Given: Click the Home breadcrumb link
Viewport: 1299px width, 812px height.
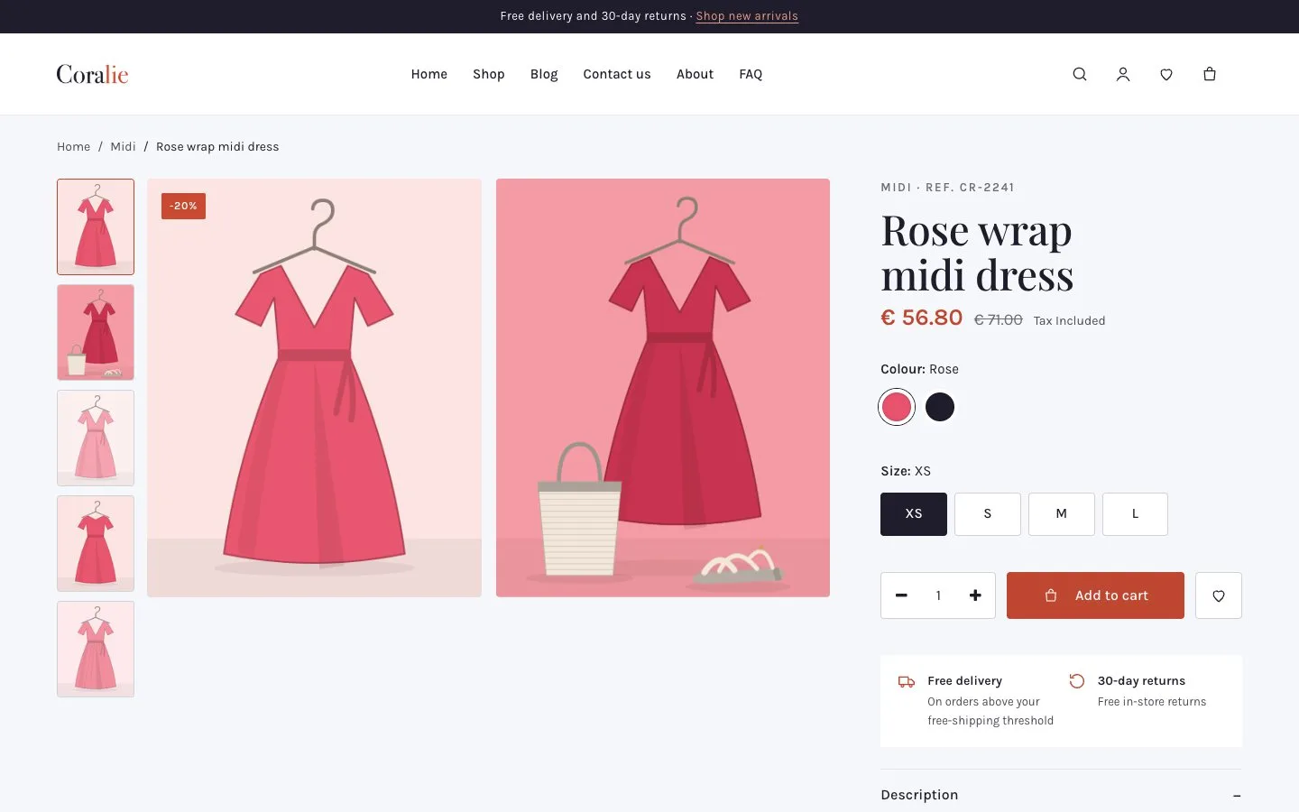Looking at the screenshot, I should [73, 146].
